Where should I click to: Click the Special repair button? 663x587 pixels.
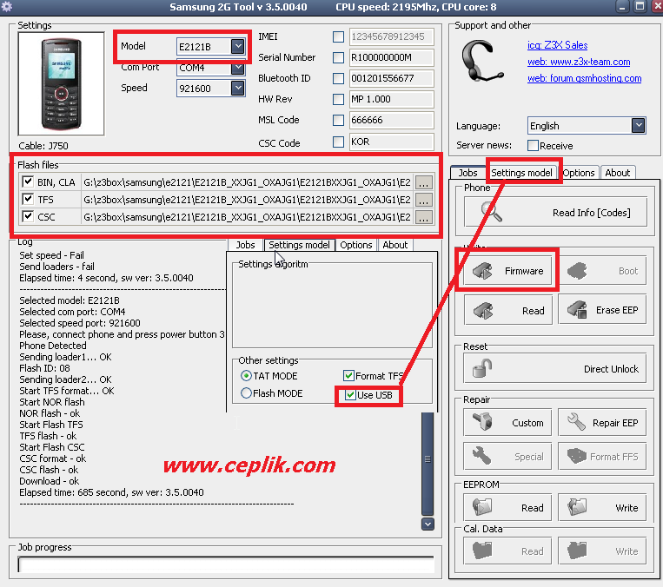point(507,457)
